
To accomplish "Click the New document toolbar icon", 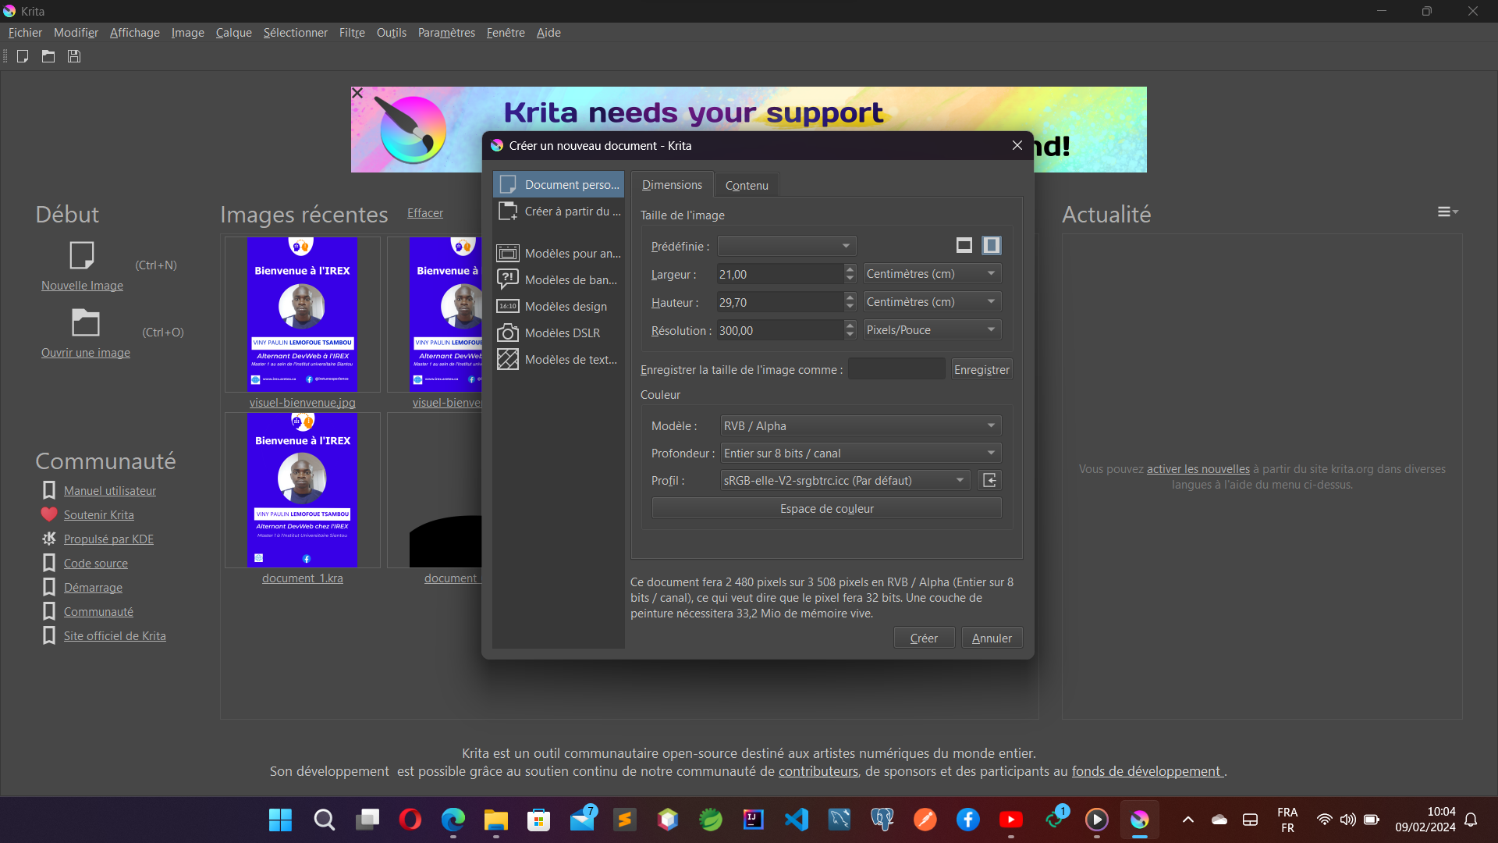I will (23, 56).
